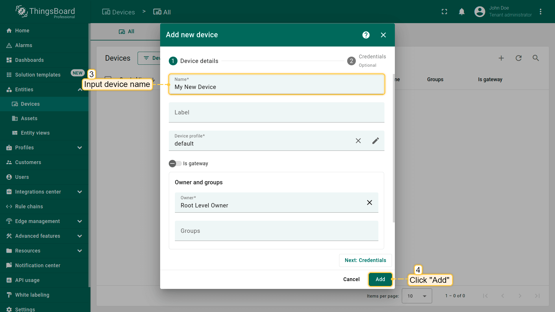Open help for Add new device dialog

[366, 35]
